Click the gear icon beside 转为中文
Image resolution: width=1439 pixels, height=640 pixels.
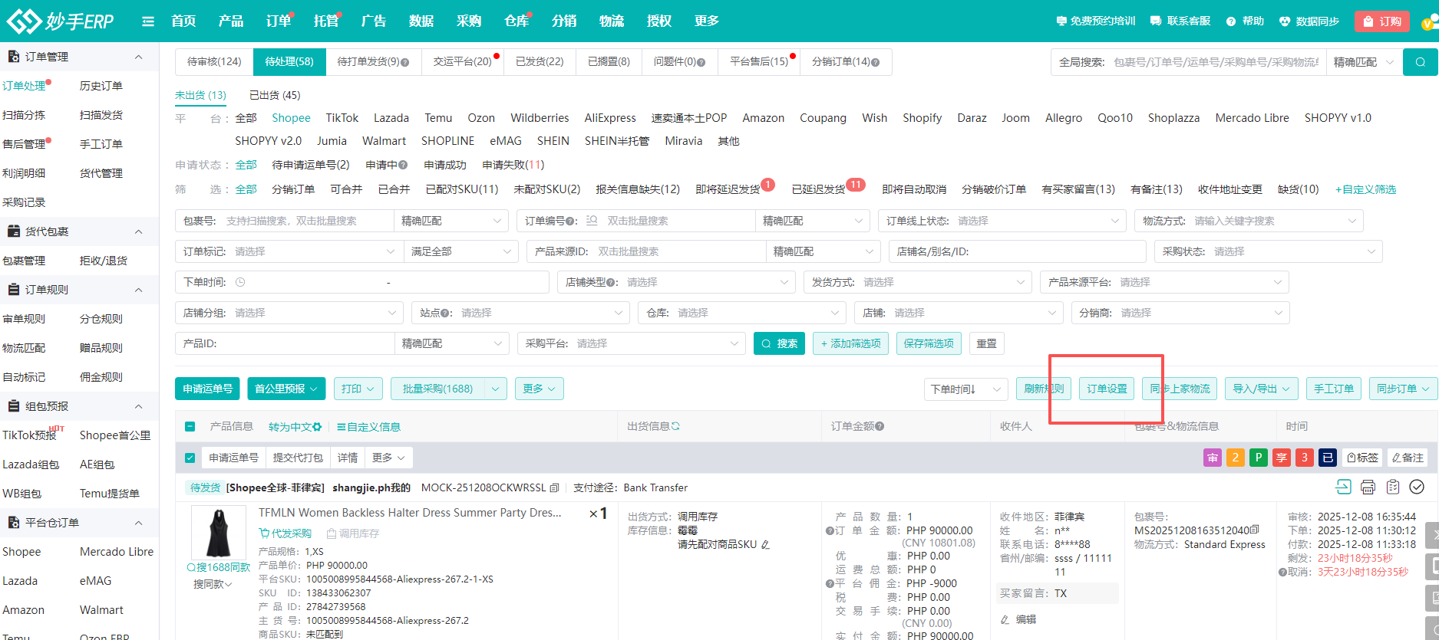pyautogui.click(x=317, y=427)
